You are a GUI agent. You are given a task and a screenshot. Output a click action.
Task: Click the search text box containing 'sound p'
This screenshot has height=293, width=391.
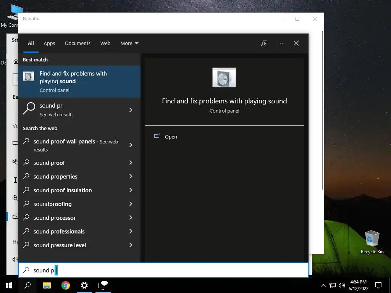pos(163,270)
